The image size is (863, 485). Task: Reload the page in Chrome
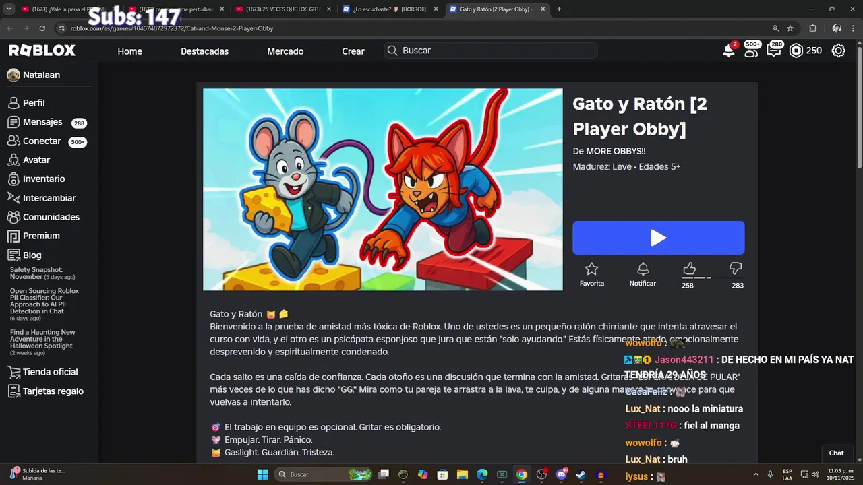[42, 28]
